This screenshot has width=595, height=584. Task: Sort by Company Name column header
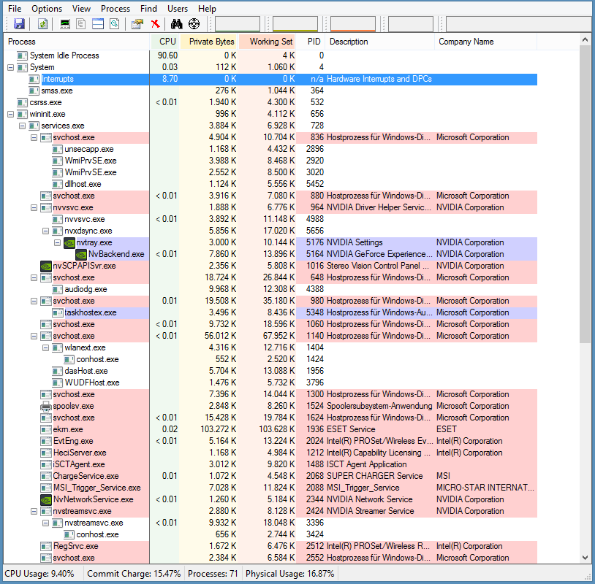point(485,42)
